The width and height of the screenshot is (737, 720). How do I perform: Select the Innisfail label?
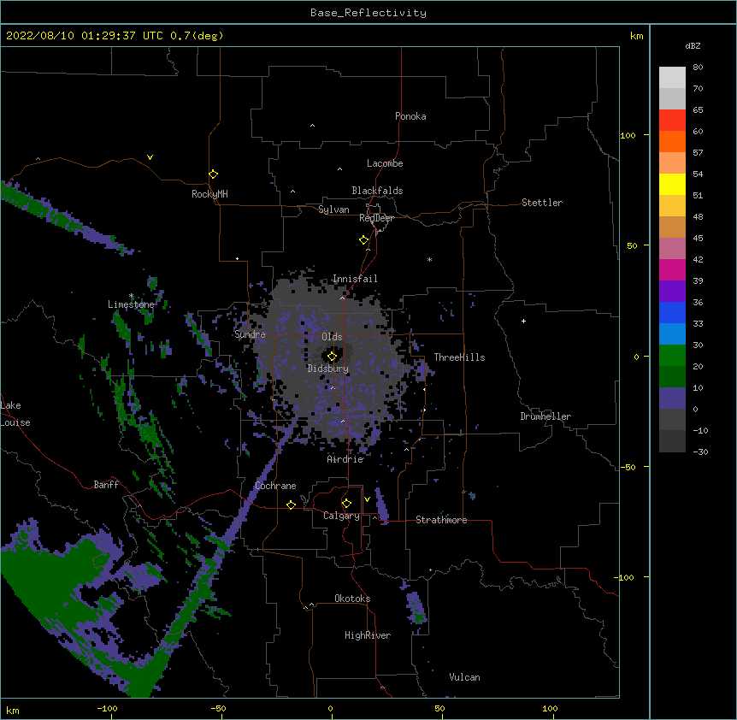(355, 279)
